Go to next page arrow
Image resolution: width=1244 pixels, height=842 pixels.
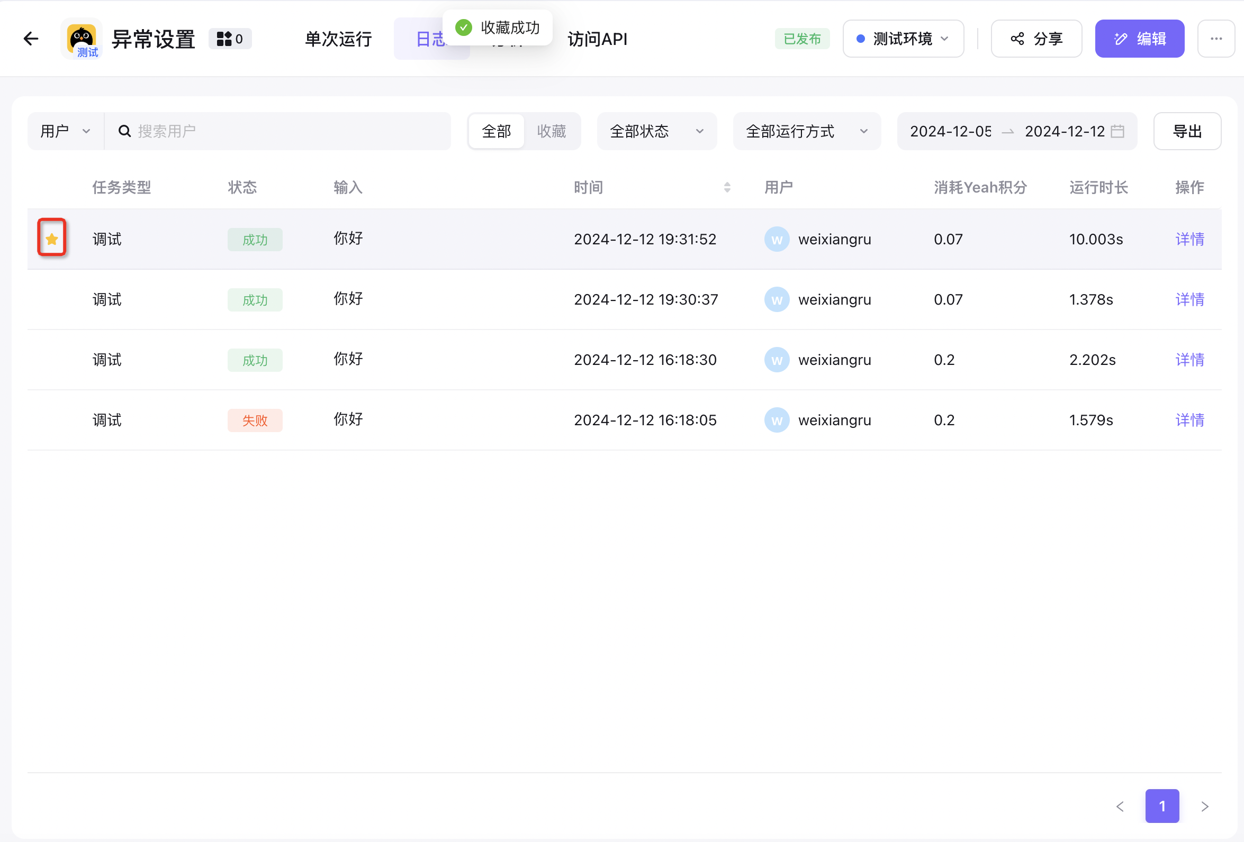[1204, 806]
